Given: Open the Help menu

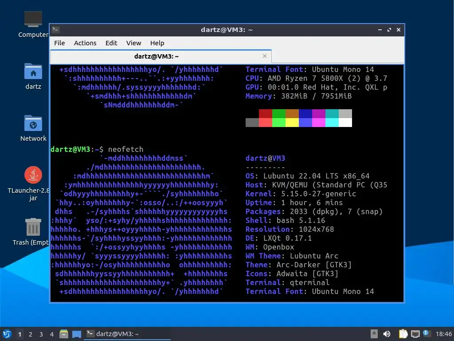Looking at the screenshot, I should click(157, 43).
